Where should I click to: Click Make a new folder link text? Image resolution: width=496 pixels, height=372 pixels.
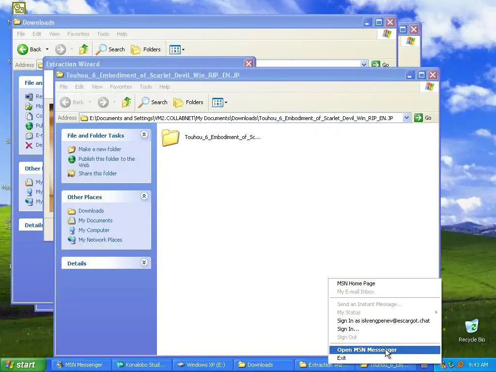pos(100,149)
